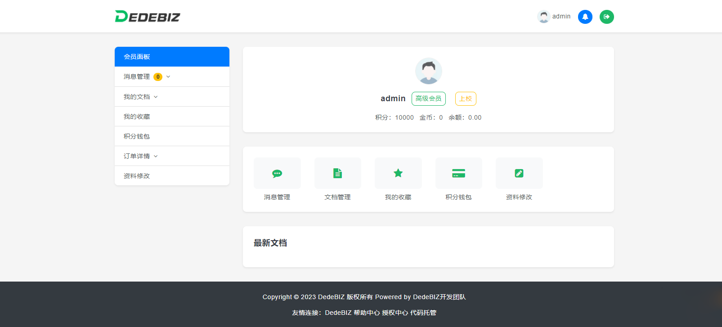The width and height of the screenshot is (722, 327).
Task: Open 积分钱包 in the sidebar
Action: pyautogui.click(x=172, y=136)
